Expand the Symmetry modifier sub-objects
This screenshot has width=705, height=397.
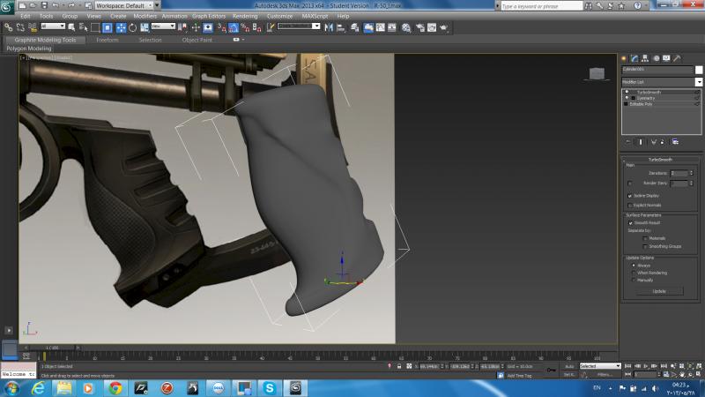click(633, 98)
